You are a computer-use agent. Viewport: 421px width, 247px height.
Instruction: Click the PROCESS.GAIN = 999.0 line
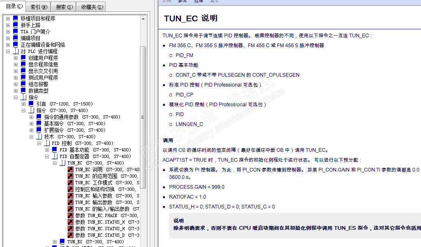pos(197,187)
